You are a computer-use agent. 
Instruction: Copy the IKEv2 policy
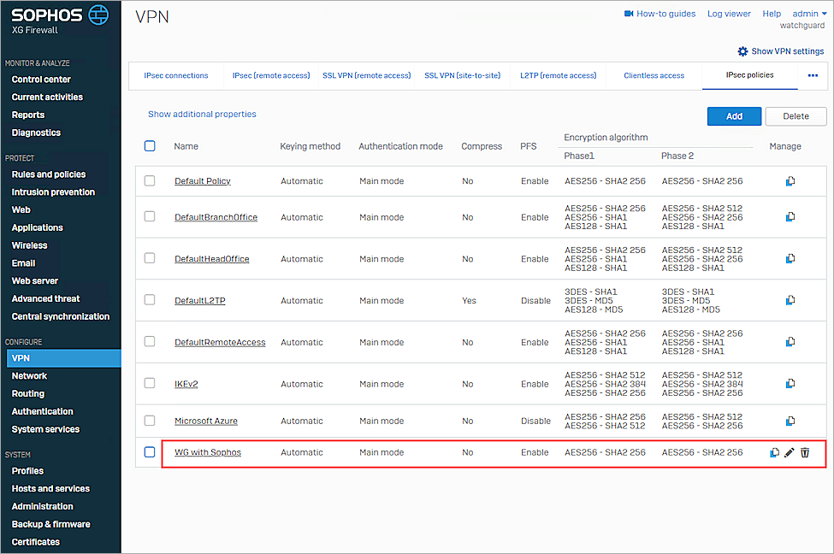[789, 383]
